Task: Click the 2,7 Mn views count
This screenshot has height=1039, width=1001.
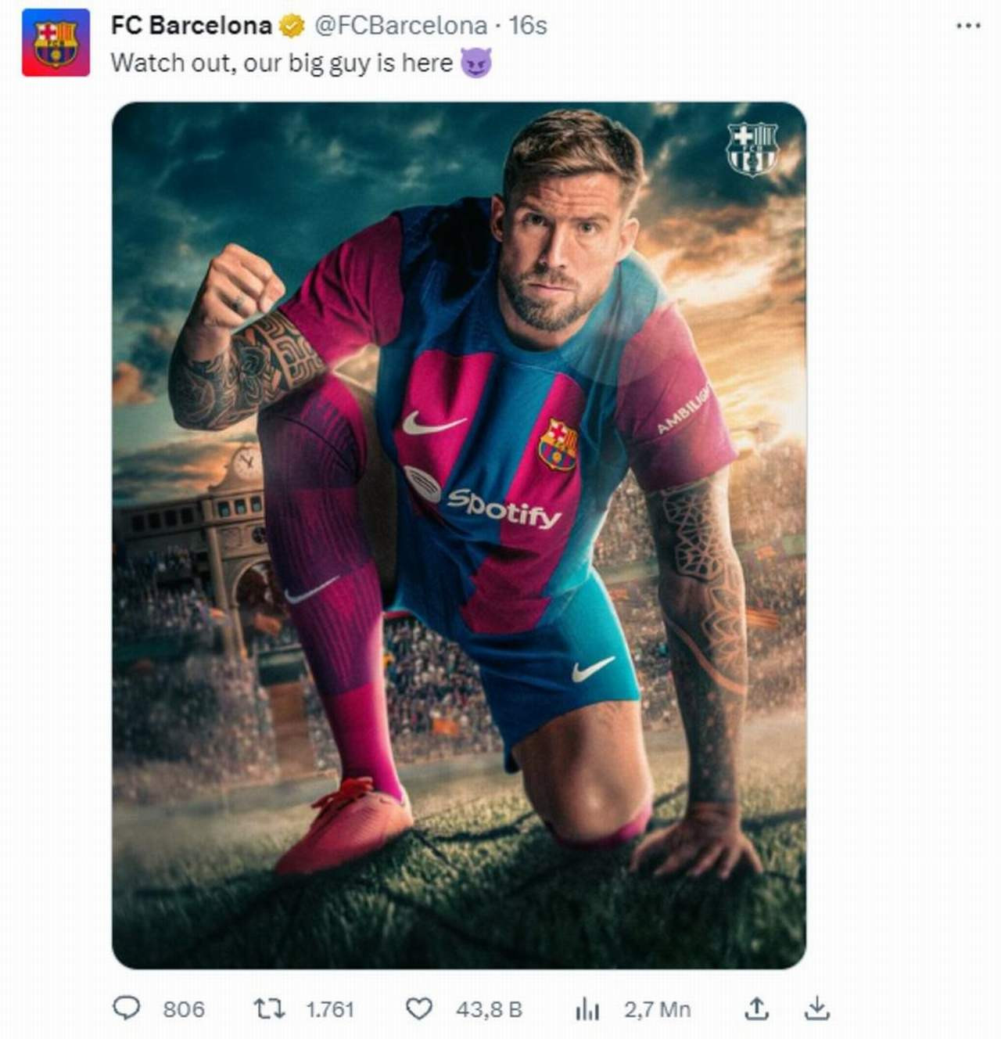Action: (658, 1009)
